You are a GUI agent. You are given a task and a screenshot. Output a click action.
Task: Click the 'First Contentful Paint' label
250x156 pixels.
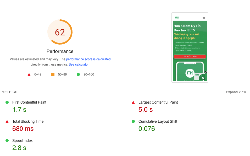(x=29, y=102)
